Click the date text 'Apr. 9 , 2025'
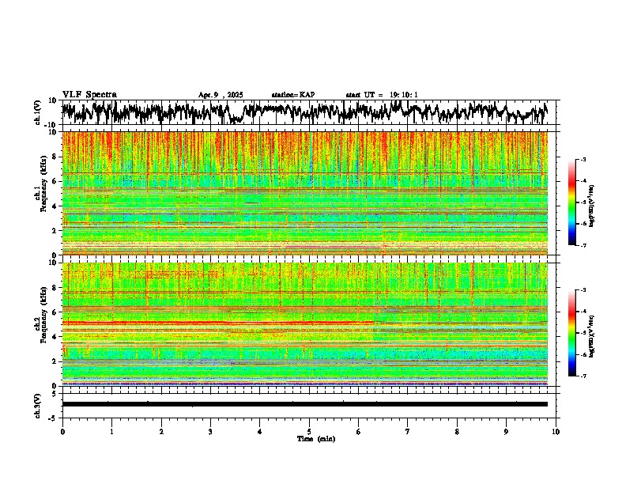Screen dimensions: 626x484 click(221, 95)
